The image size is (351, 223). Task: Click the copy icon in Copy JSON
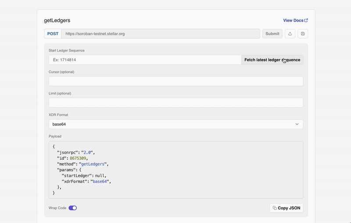point(275,208)
